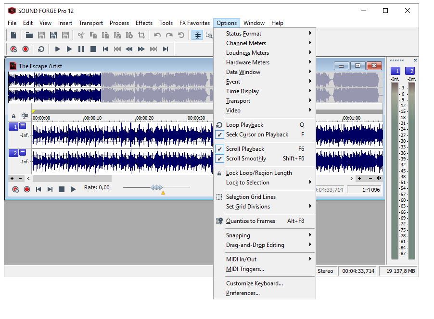This screenshot has height=319, width=434.
Task: Click Stop in data window's bottom transport
Action: pos(62,189)
